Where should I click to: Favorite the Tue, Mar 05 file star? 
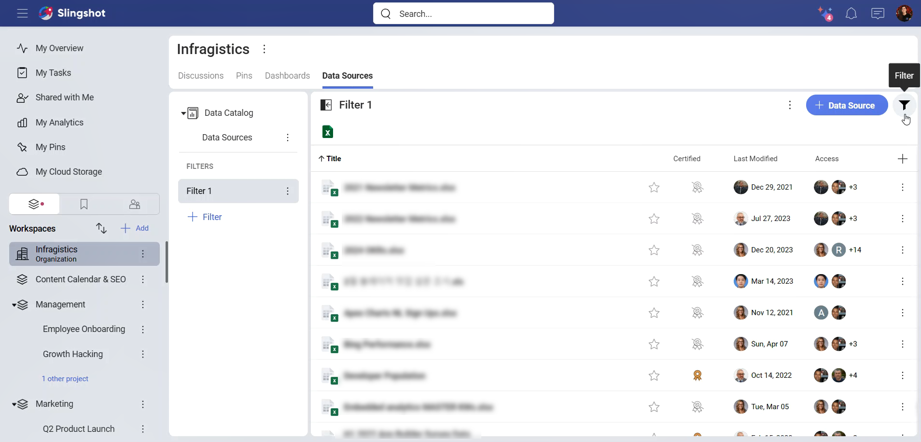tap(654, 407)
